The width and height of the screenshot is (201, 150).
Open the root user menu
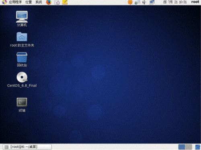[195, 2]
